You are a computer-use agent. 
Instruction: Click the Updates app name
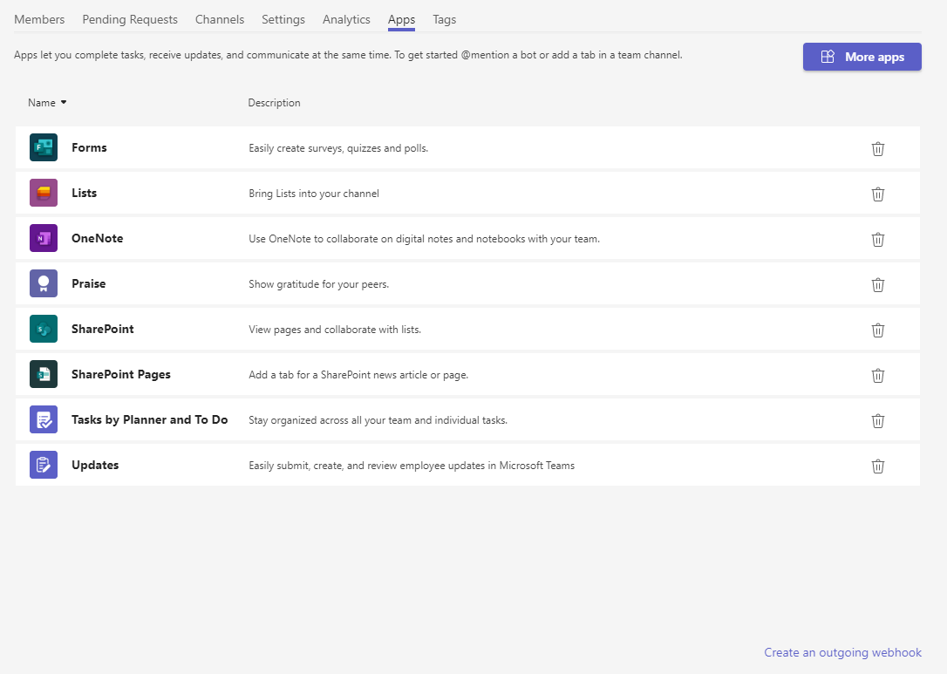click(95, 465)
